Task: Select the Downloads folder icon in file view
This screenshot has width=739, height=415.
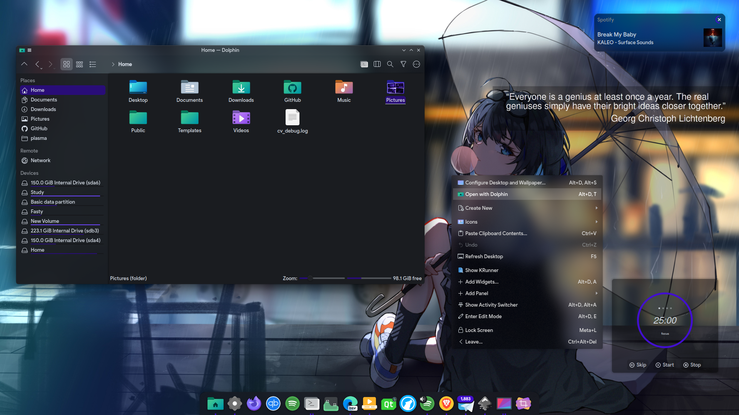Action: pyautogui.click(x=241, y=88)
